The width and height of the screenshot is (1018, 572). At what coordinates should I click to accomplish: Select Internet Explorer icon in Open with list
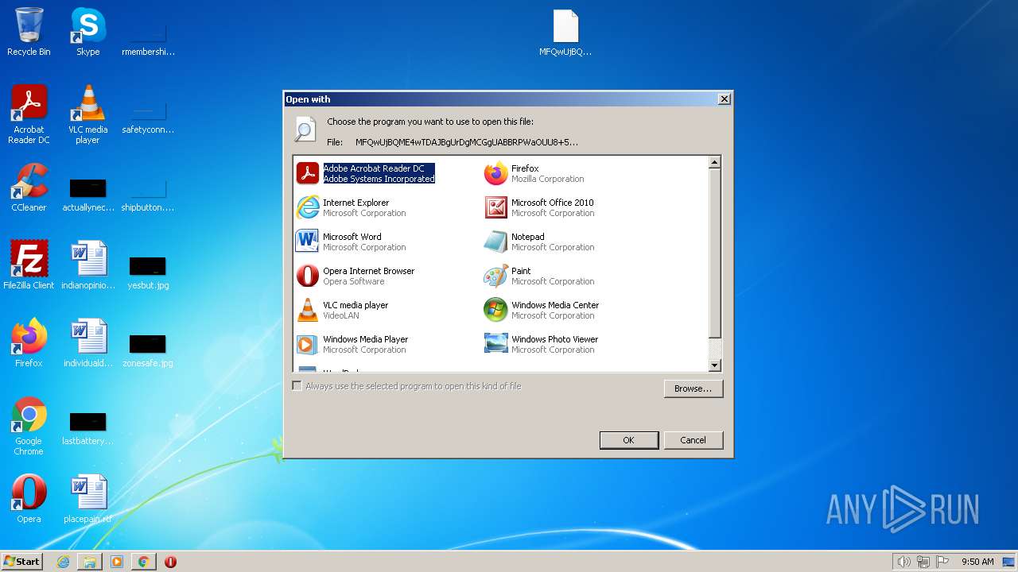pyautogui.click(x=307, y=207)
